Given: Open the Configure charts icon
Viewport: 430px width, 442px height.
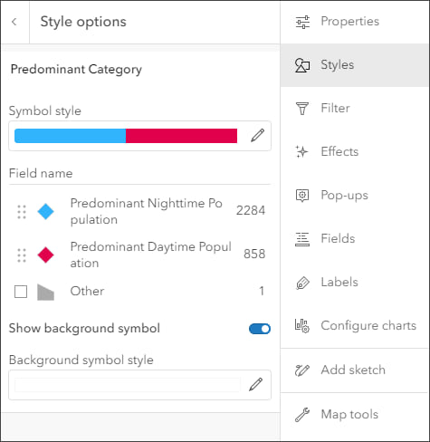Looking at the screenshot, I should (x=302, y=326).
